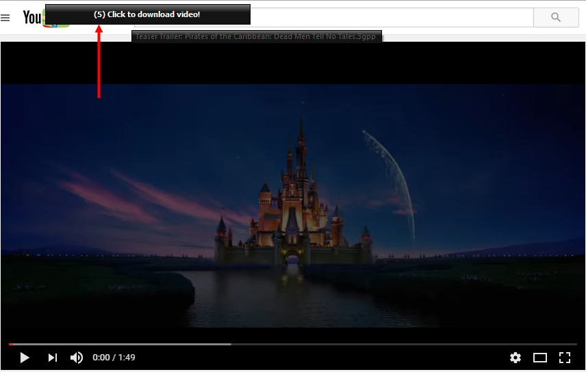The width and height of the screenshot is (586, 372).
Task: Click the red playhead at progress bar start
Action: point(10,344)
